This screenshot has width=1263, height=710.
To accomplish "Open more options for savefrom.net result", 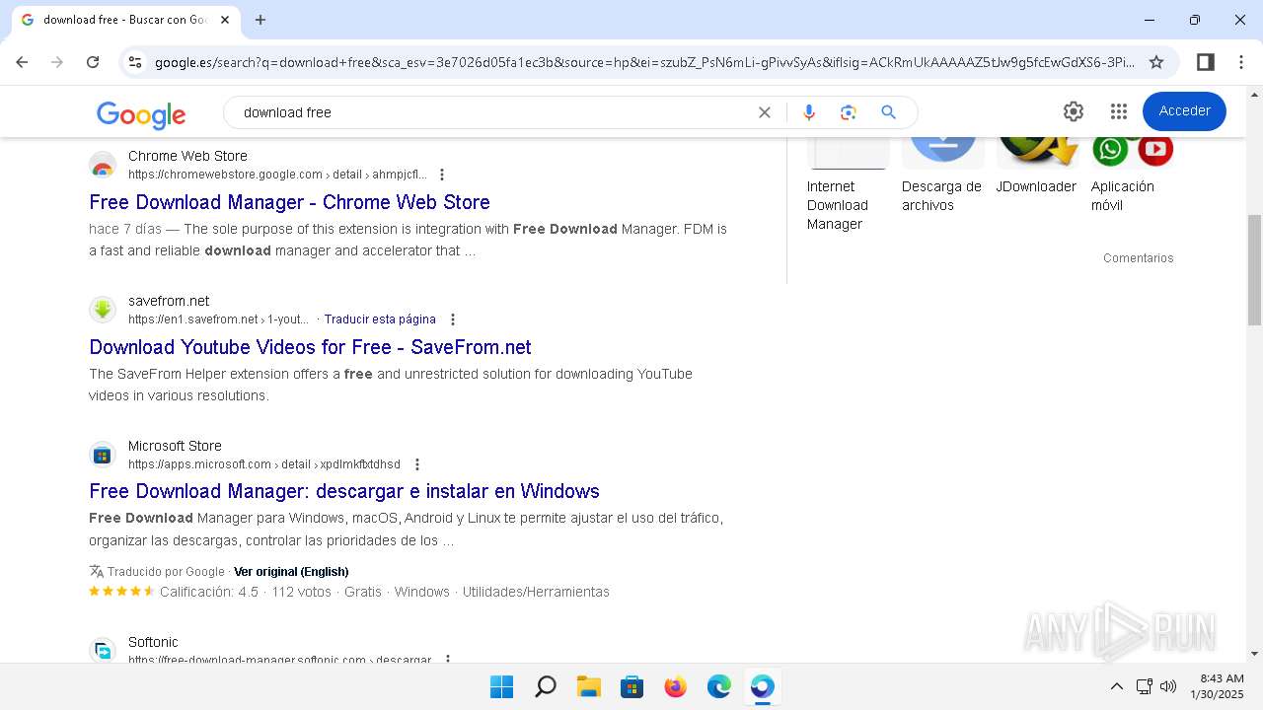I will coord(453,319).
